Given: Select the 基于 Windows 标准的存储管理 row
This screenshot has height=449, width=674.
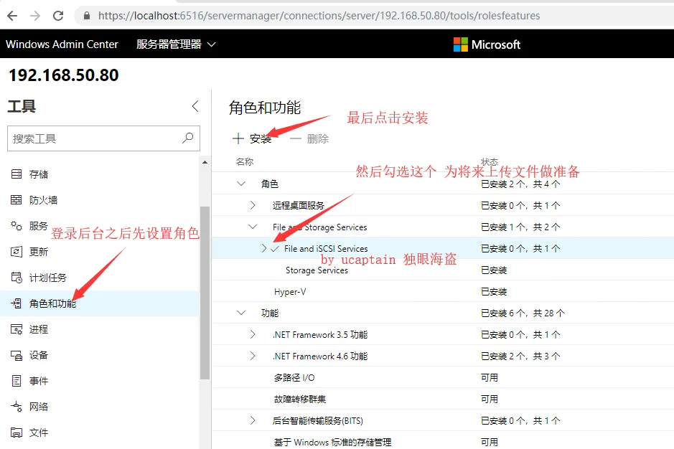Looking at the screenshot, I should point(443,440).
